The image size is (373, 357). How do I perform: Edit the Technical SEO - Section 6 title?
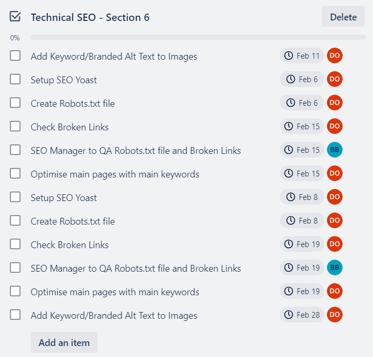pos(90,17)
